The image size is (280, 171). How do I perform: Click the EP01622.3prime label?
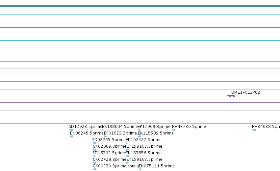point(120,133)
